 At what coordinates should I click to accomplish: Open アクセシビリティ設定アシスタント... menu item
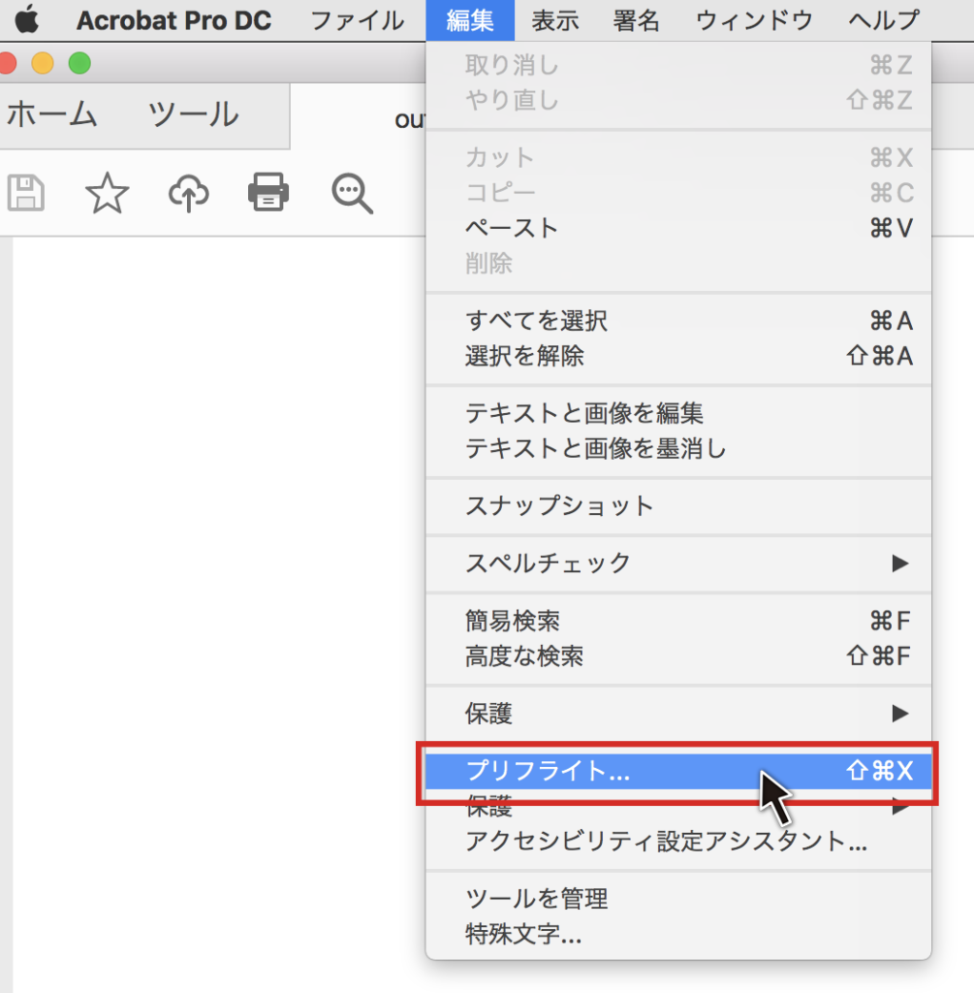[x=678, y=842]
